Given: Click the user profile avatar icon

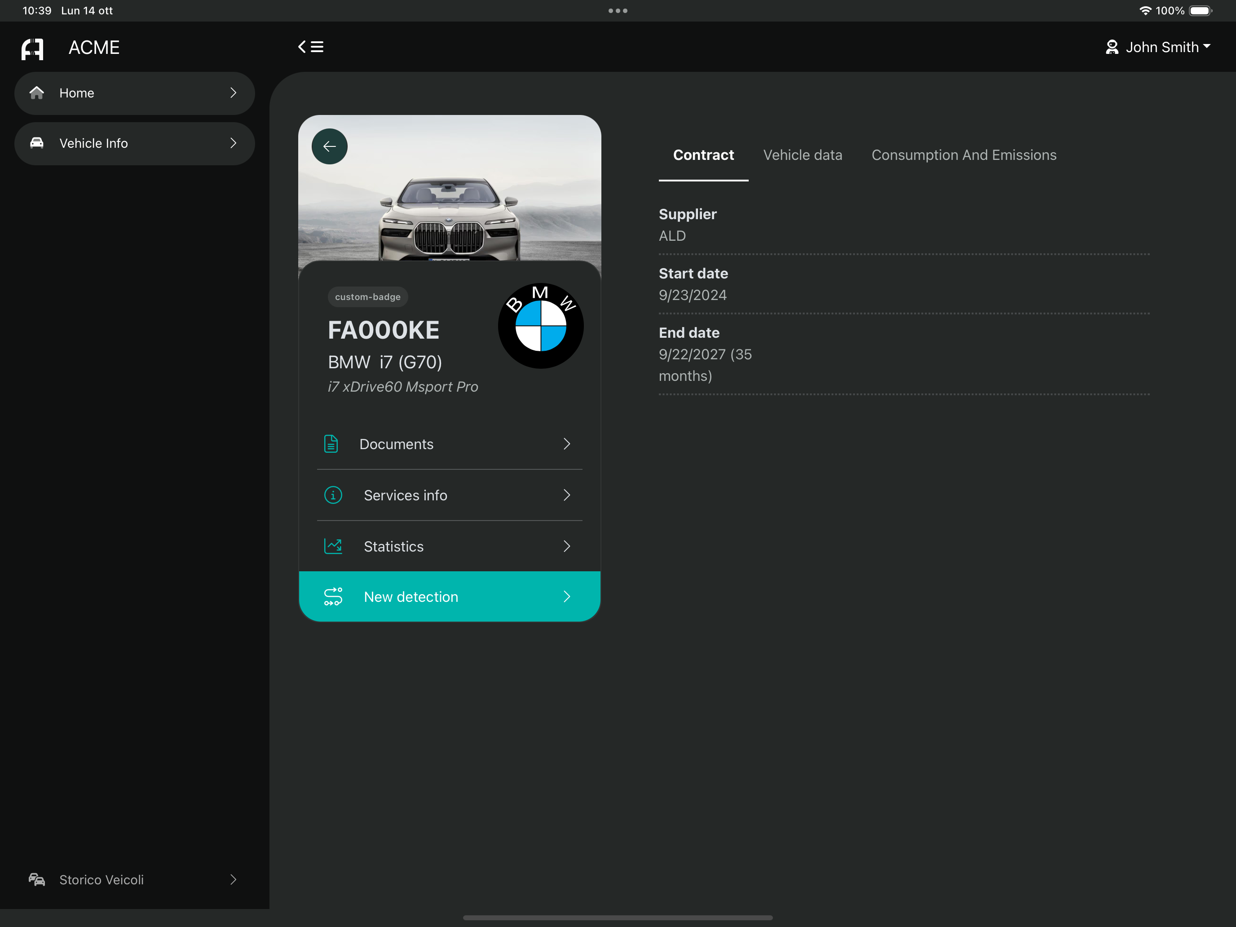Looking at the screenshot, I should (x=1112, y=47).
